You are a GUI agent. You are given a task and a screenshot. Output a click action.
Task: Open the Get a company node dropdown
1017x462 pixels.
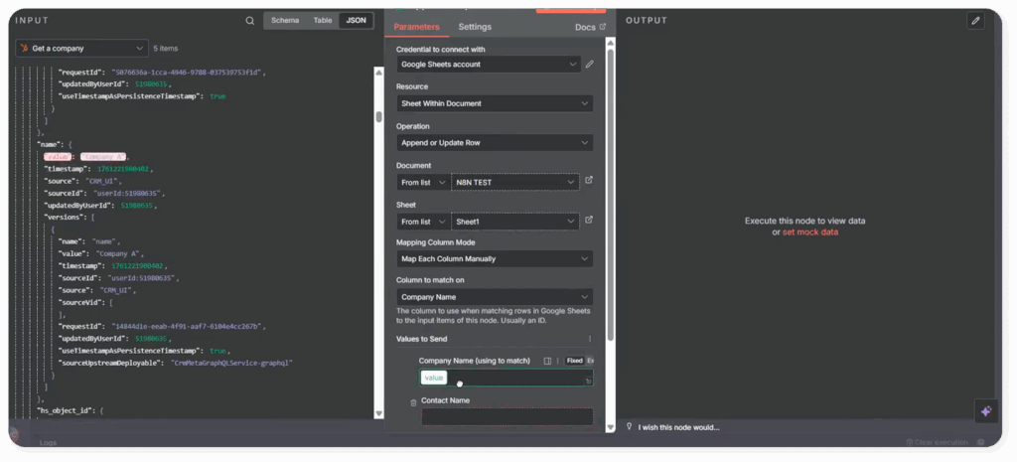point(81,48)
